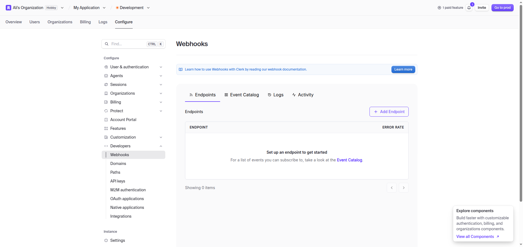This screenshot has height=247, width=523.
Task: Click the Customization icon in sidebar
Action: 106,137
